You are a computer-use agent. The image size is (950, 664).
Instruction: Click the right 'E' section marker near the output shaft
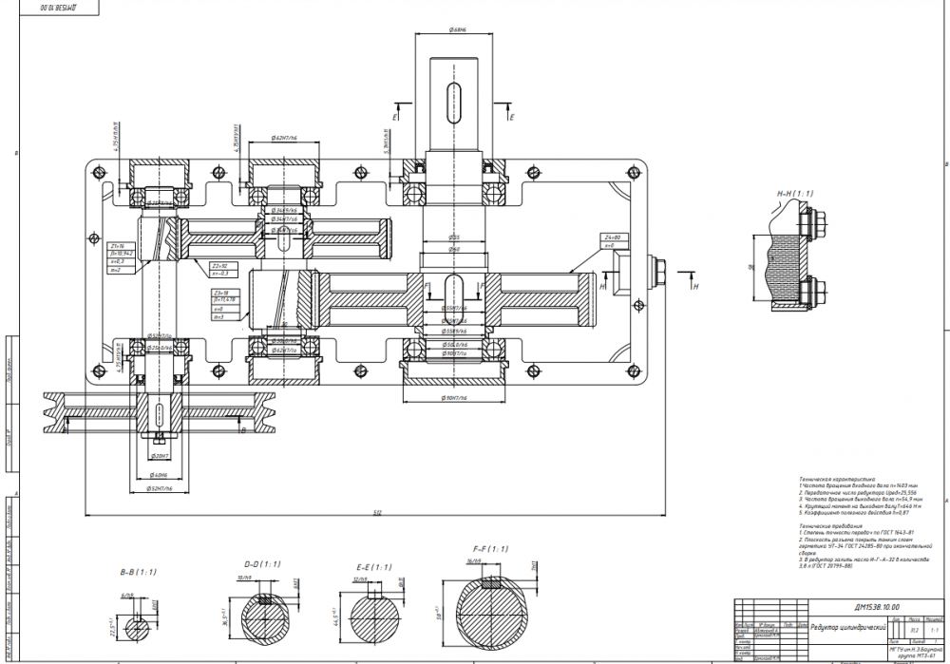512,117
